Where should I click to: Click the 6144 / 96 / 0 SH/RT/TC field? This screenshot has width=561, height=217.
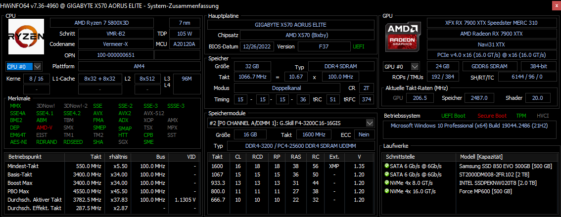(x=527, y=77)
